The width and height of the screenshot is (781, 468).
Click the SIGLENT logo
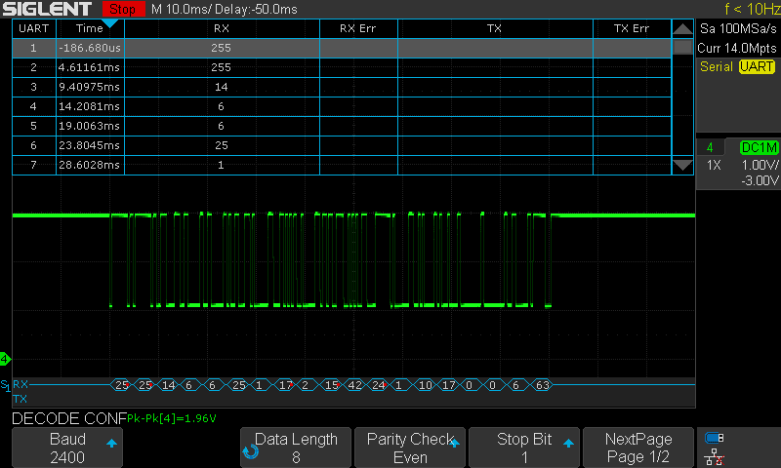[x=47, y=9]
